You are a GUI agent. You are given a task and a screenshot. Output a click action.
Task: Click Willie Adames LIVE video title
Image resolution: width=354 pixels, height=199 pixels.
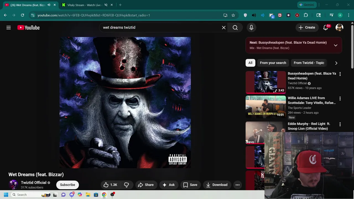[312, 100]
